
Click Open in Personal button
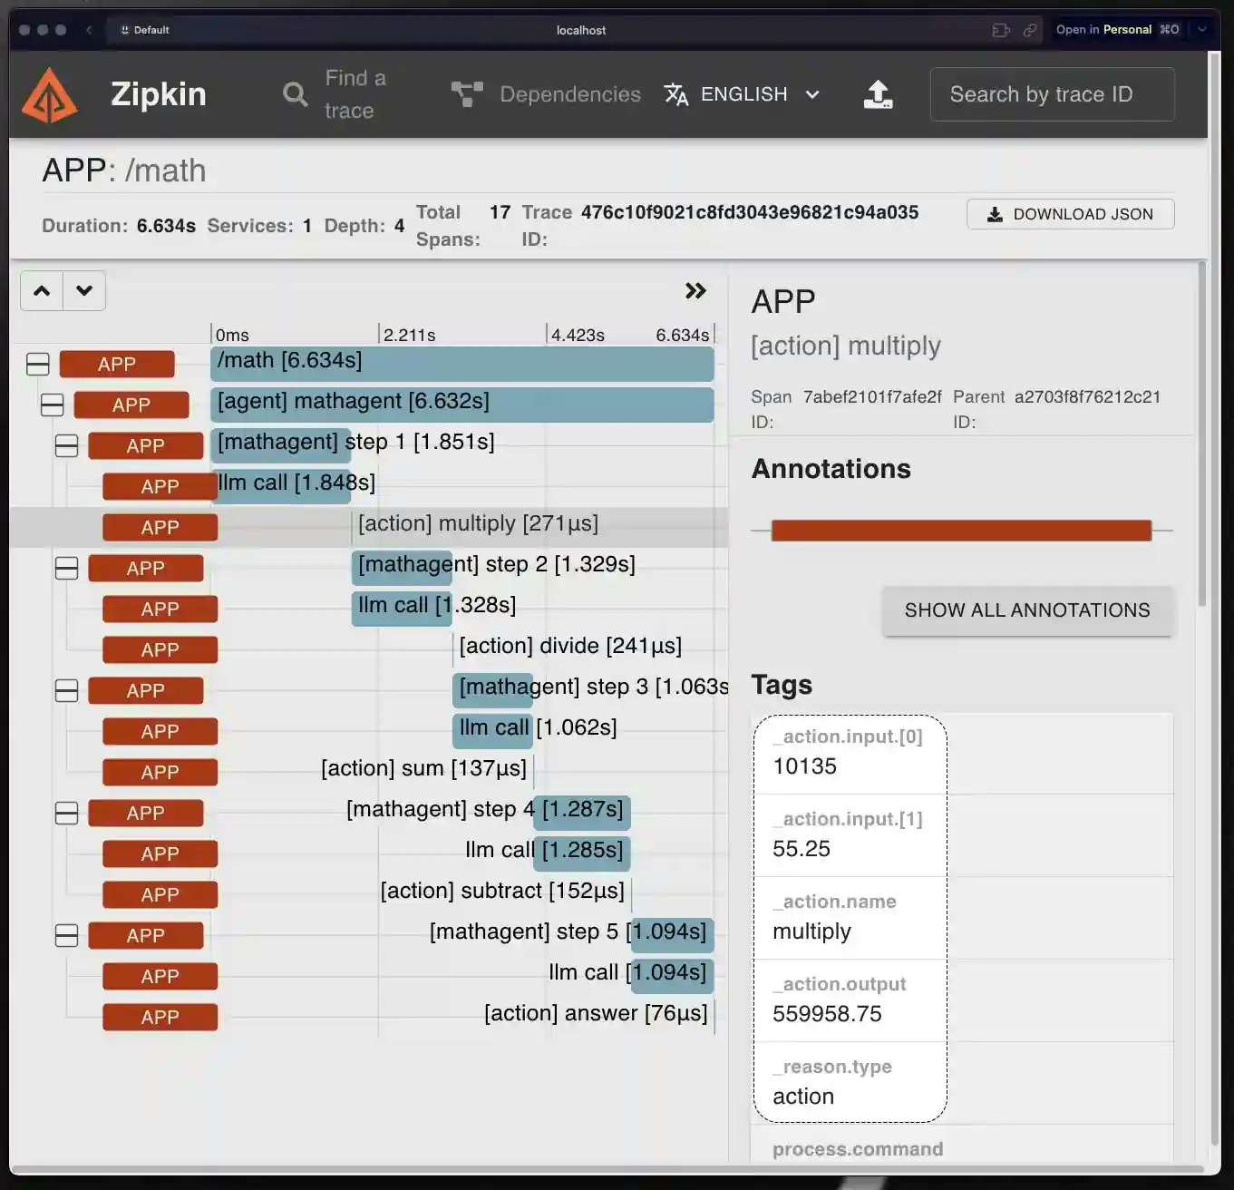[1117, 30]
